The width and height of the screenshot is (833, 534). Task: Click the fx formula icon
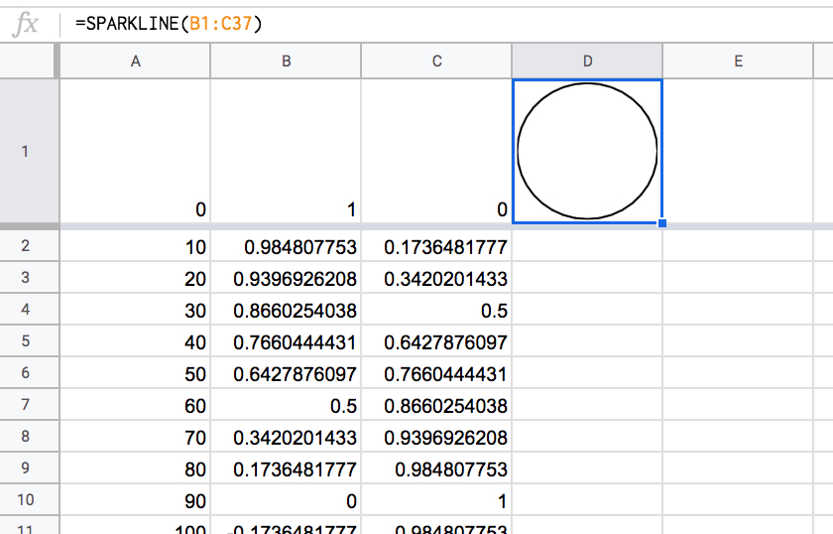point(26,24)
